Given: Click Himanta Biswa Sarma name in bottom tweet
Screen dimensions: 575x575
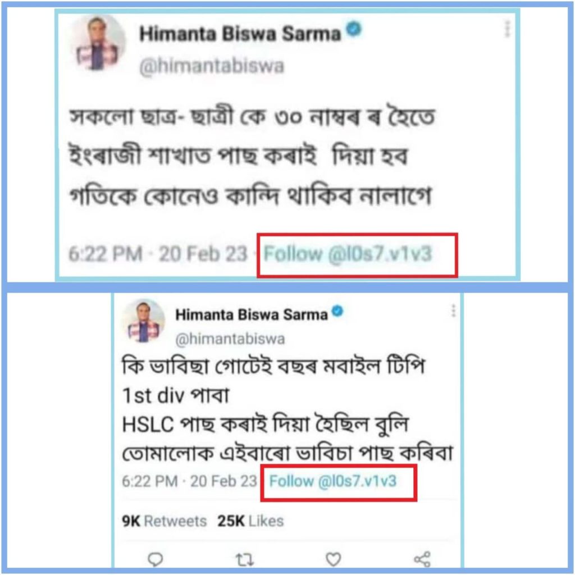Looking at the screenshot, I should click(251, 314).
